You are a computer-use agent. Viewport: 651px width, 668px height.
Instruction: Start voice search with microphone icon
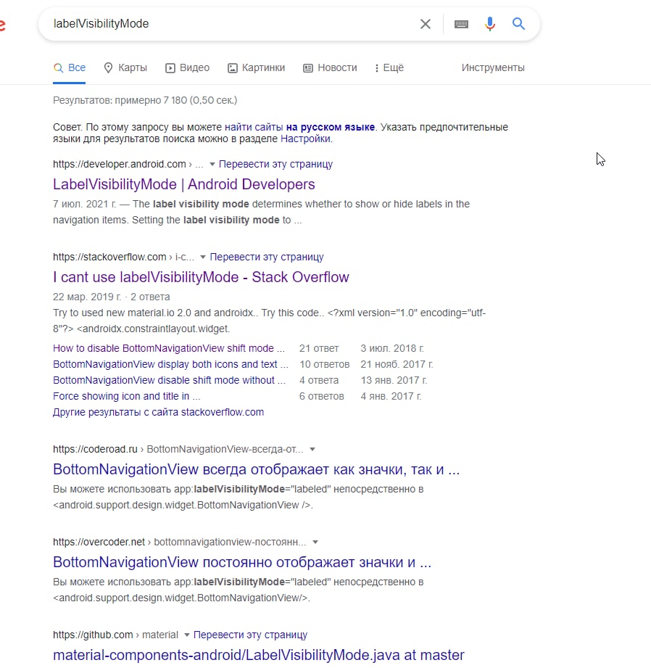coord(490,24)
